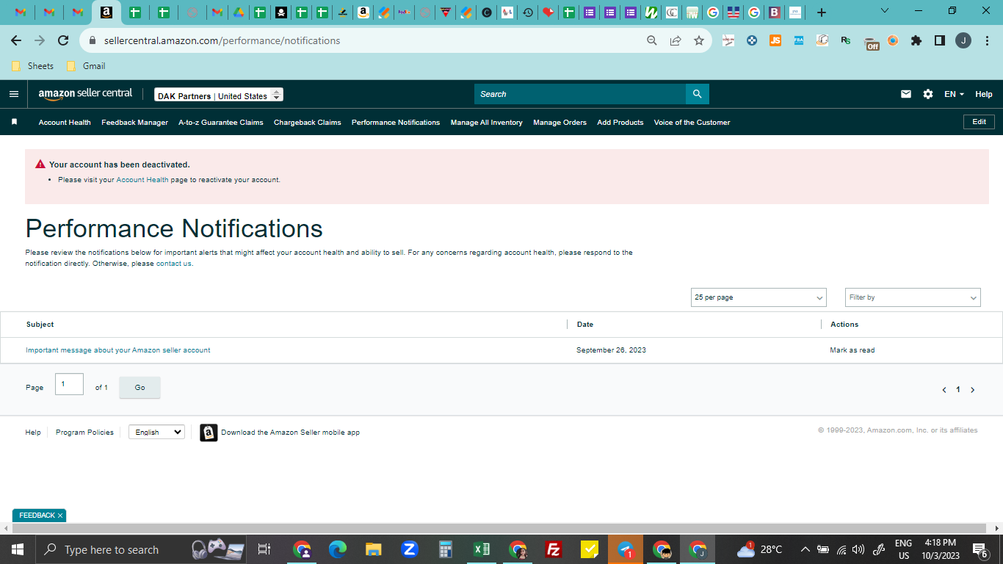1003x564 pixels.
Task: Open Account Health link in deactivation alert
Action: 142,180
